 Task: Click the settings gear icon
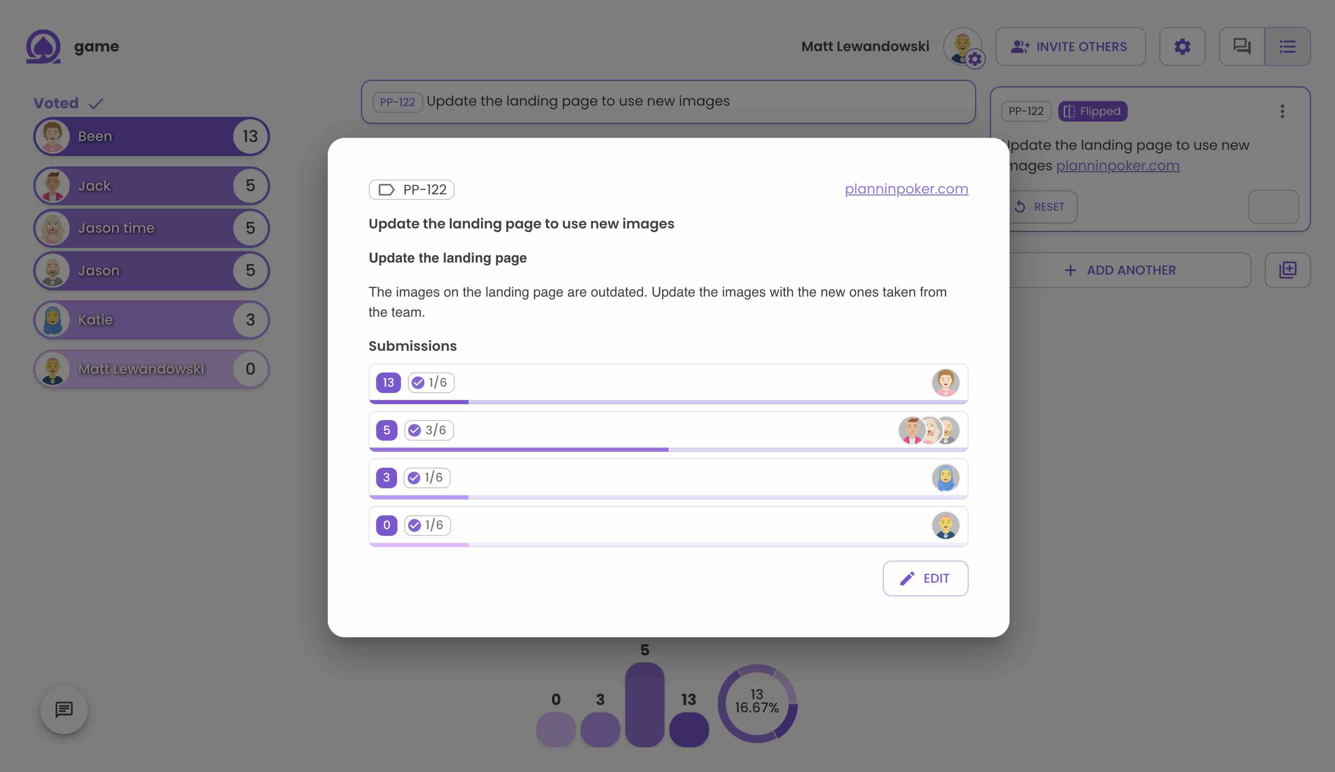click(1182, 46)
